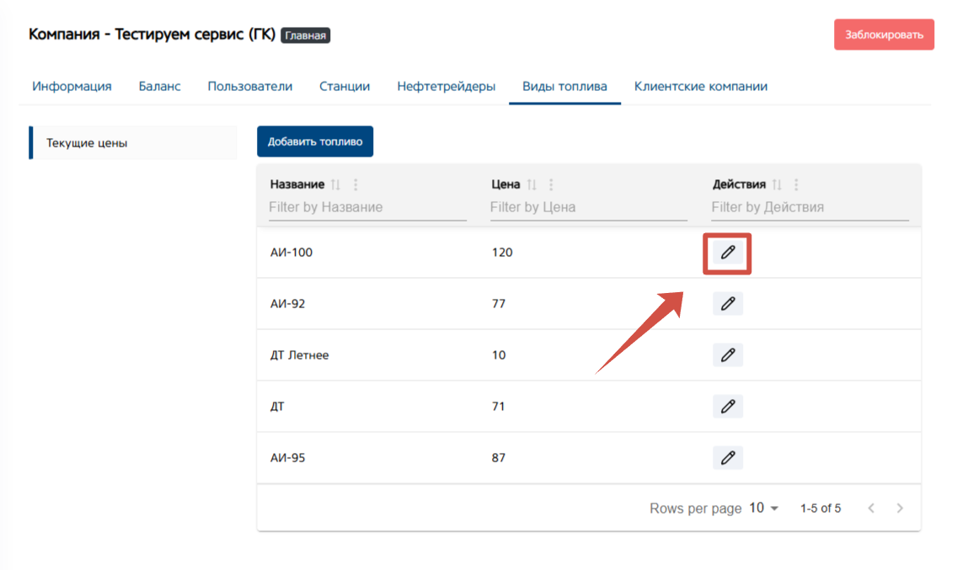Focus the Filter by Название field
The width and height of the screenshot is (968, 570).
coord(367,207)
